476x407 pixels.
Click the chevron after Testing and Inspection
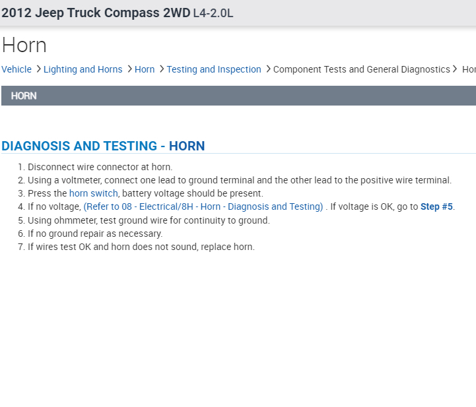click(x=267, y=69)
